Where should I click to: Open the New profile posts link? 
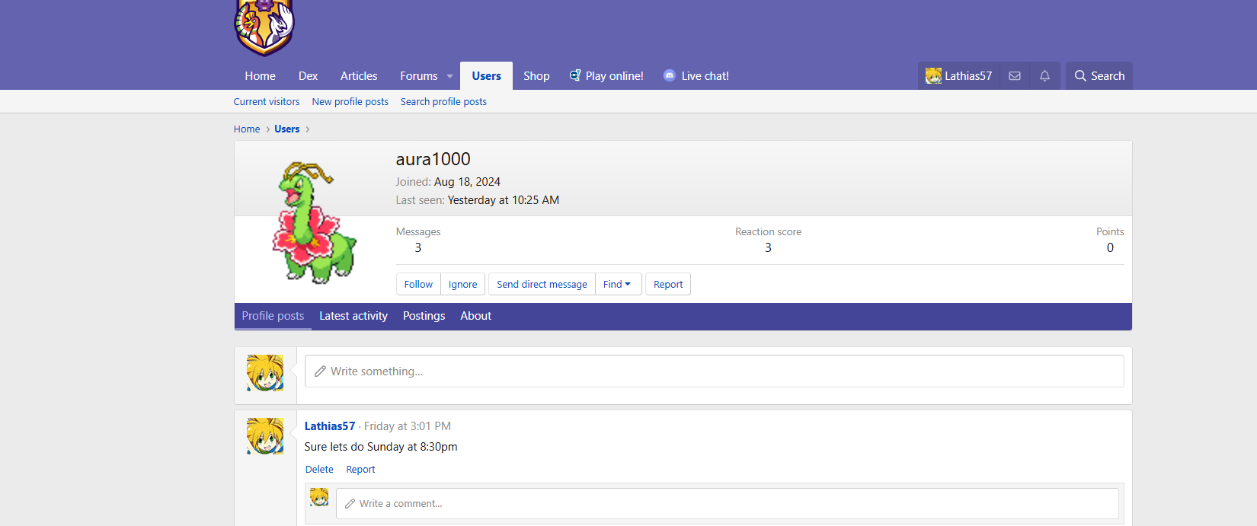pos(350,101)
